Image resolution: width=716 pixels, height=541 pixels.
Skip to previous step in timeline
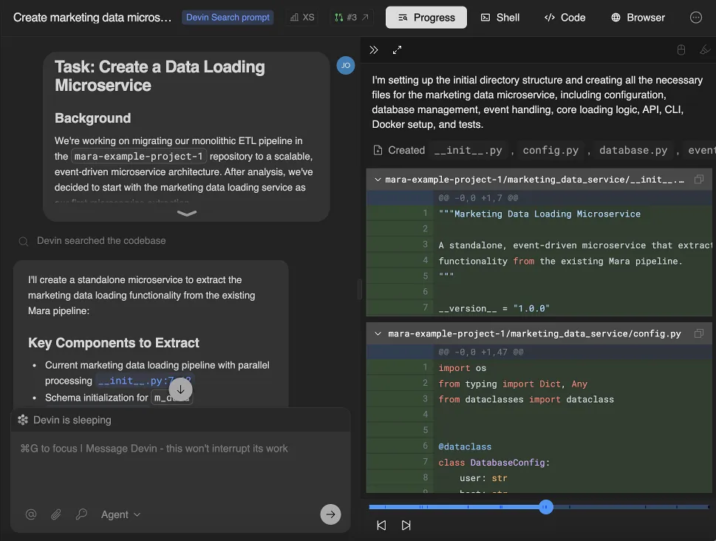(x=381, y=525)
